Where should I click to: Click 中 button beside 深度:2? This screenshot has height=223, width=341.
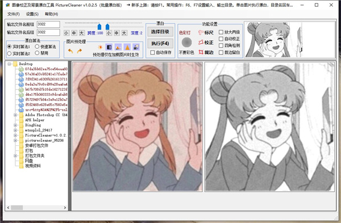coord(117,33)
